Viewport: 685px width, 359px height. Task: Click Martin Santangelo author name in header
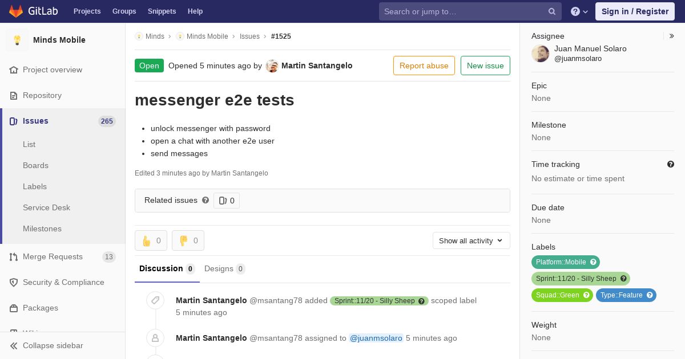click(317, 66)
